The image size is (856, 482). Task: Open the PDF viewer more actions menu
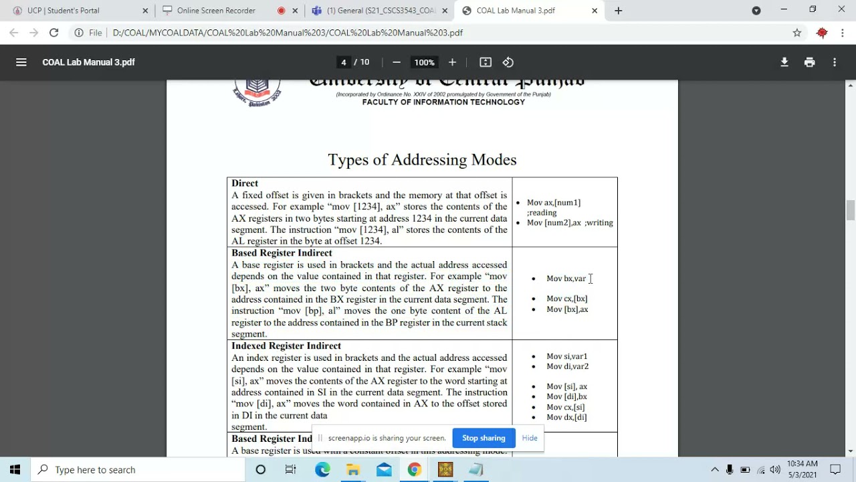835,62
